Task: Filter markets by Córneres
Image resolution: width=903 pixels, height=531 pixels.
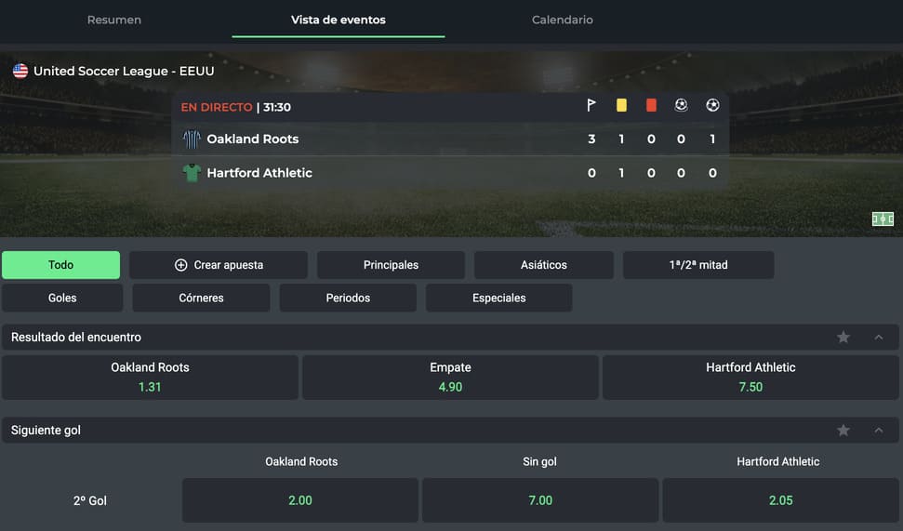Action: point(201,299)
